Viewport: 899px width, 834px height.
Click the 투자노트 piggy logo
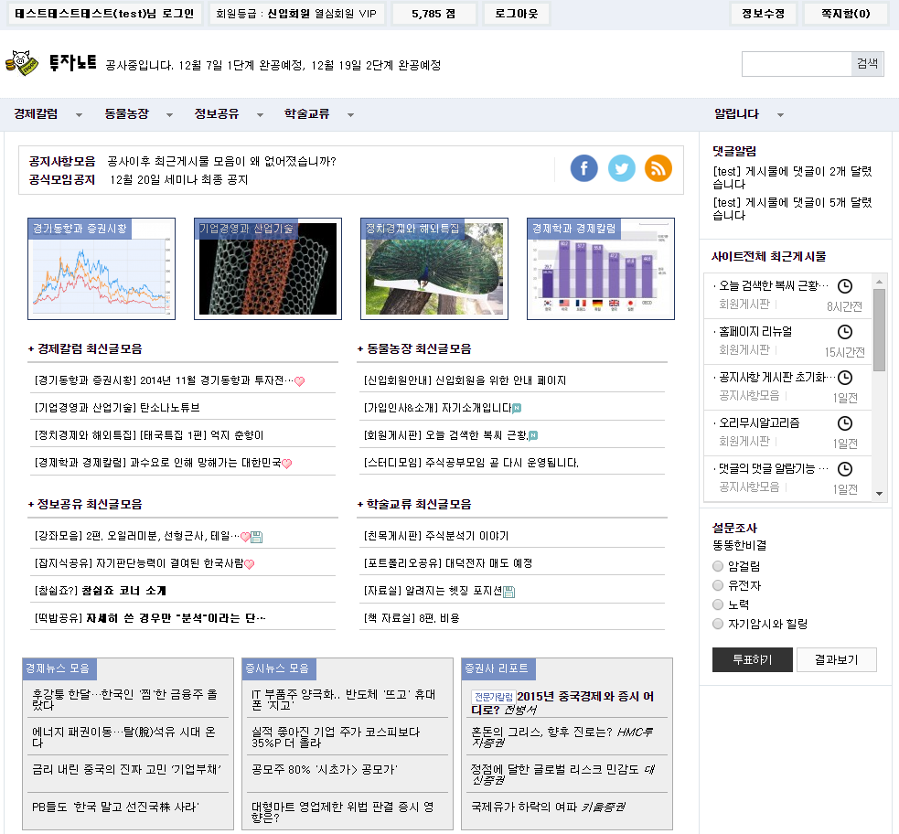point(23,64)
